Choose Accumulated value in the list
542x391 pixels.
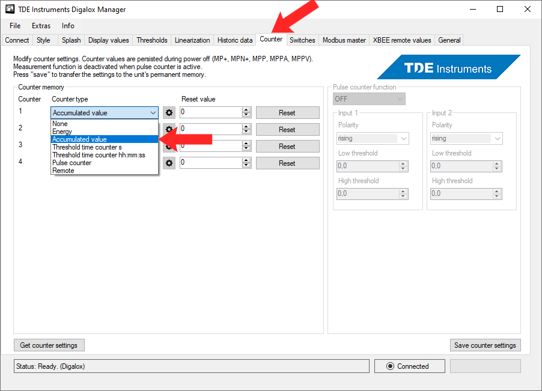pyautogui.click(x=105, y=139)
